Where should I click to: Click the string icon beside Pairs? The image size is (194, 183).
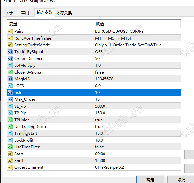coord(10,31)
